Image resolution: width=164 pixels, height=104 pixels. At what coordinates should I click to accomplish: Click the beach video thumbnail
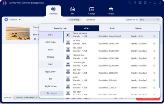pos(18,33)
